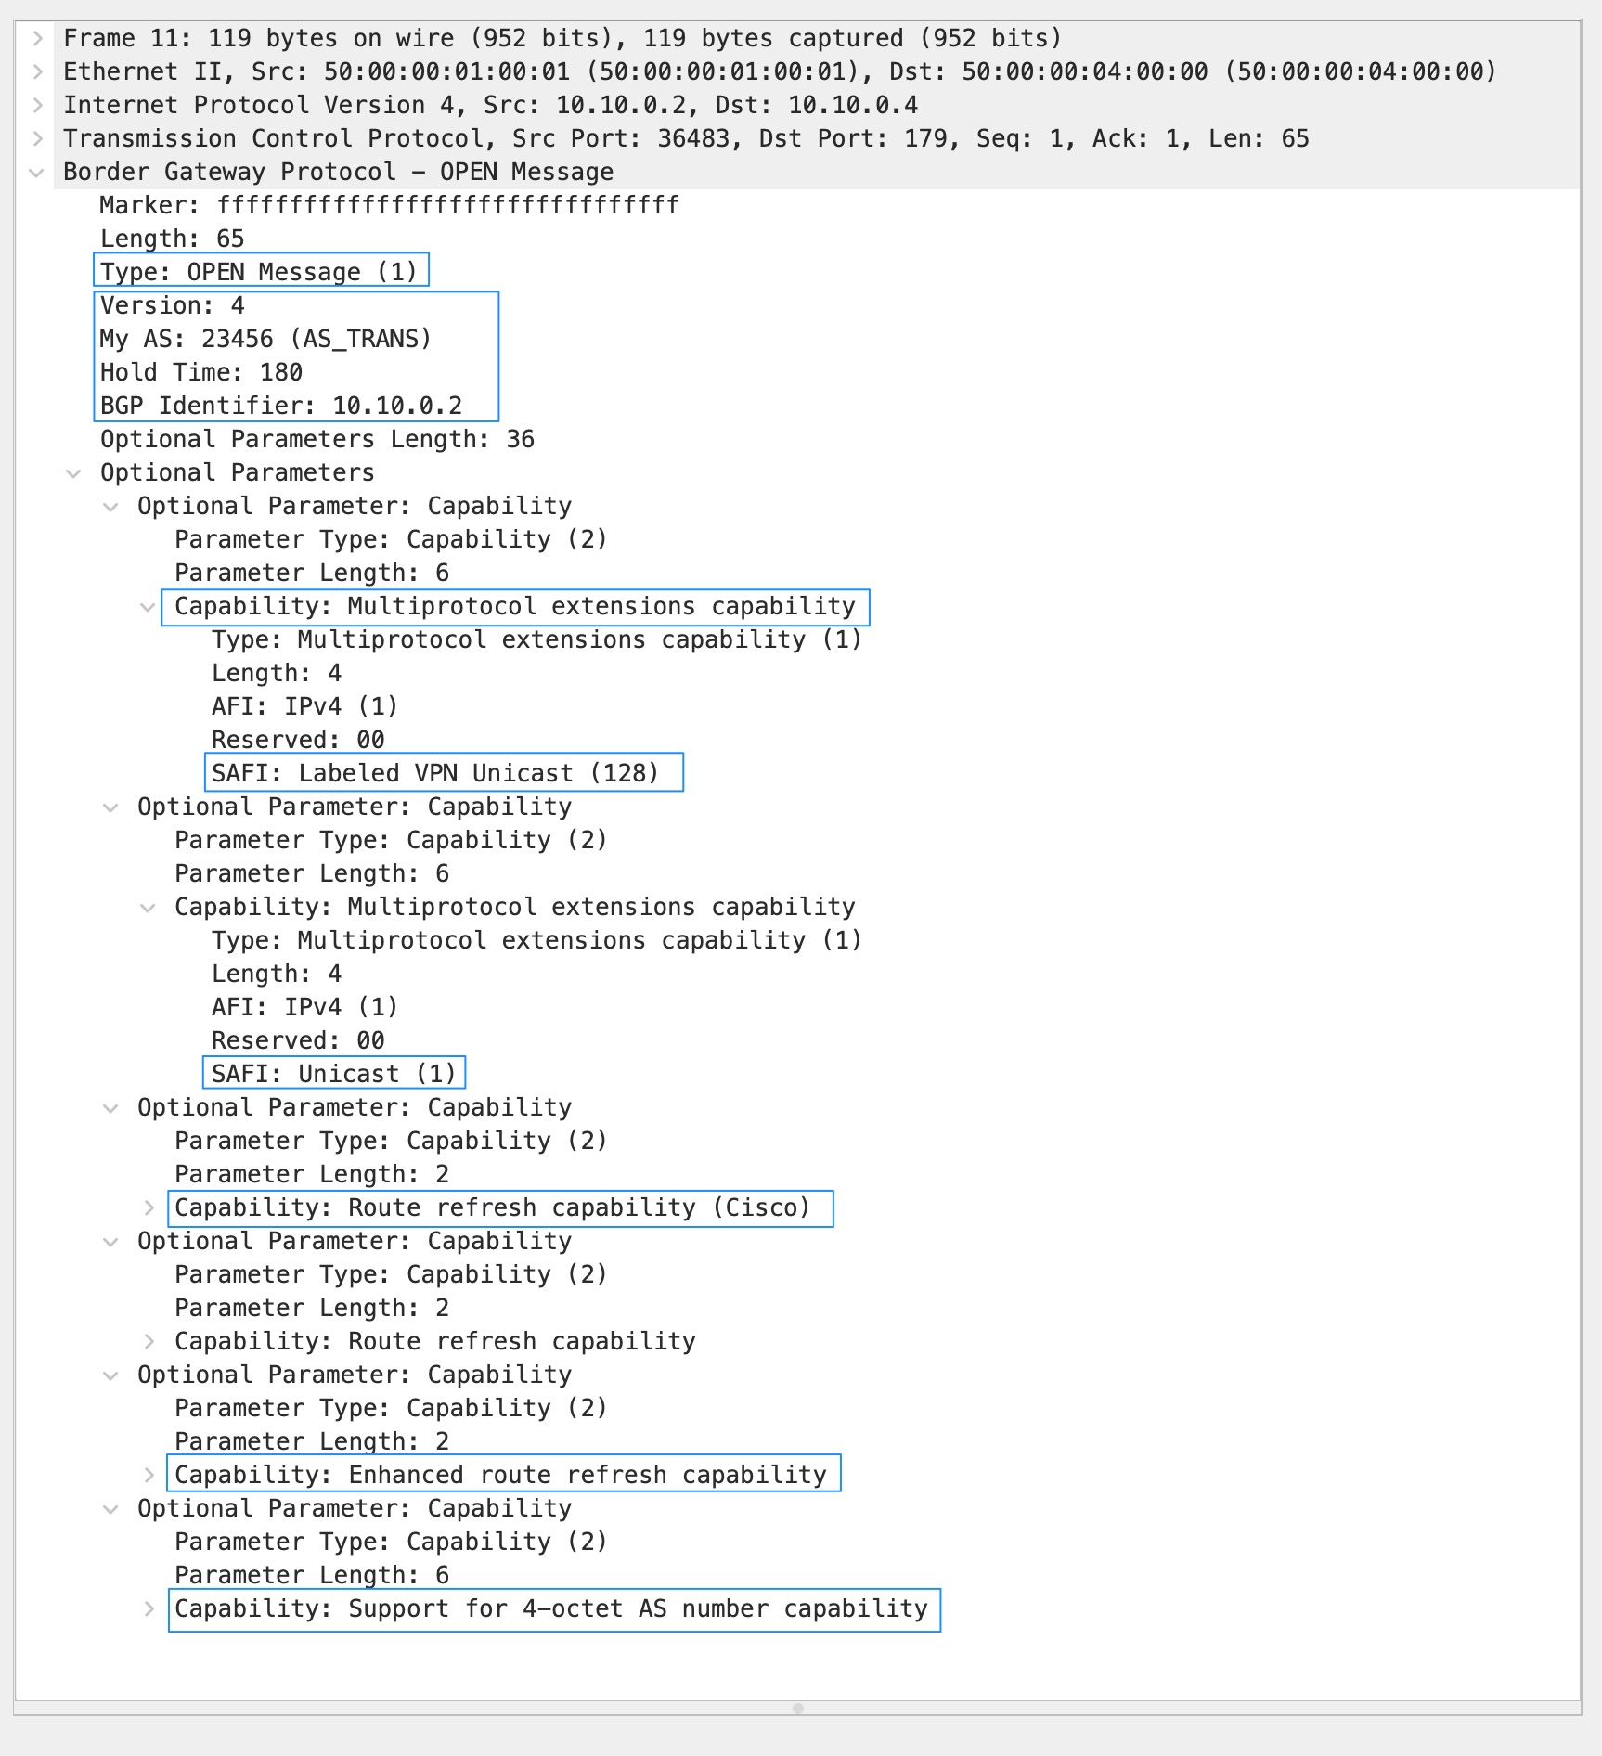Select SAFI: Labeled VPN Unicast (128) field

tap(435, 773)
